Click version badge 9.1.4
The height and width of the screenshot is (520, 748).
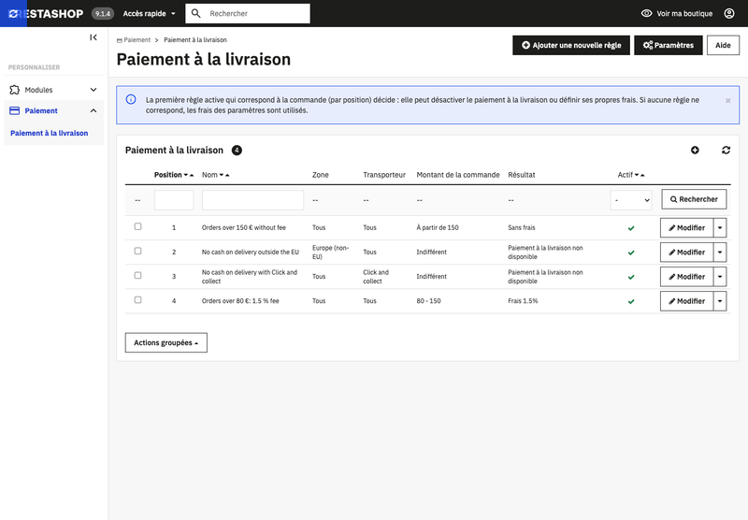[x=103, y=13]
